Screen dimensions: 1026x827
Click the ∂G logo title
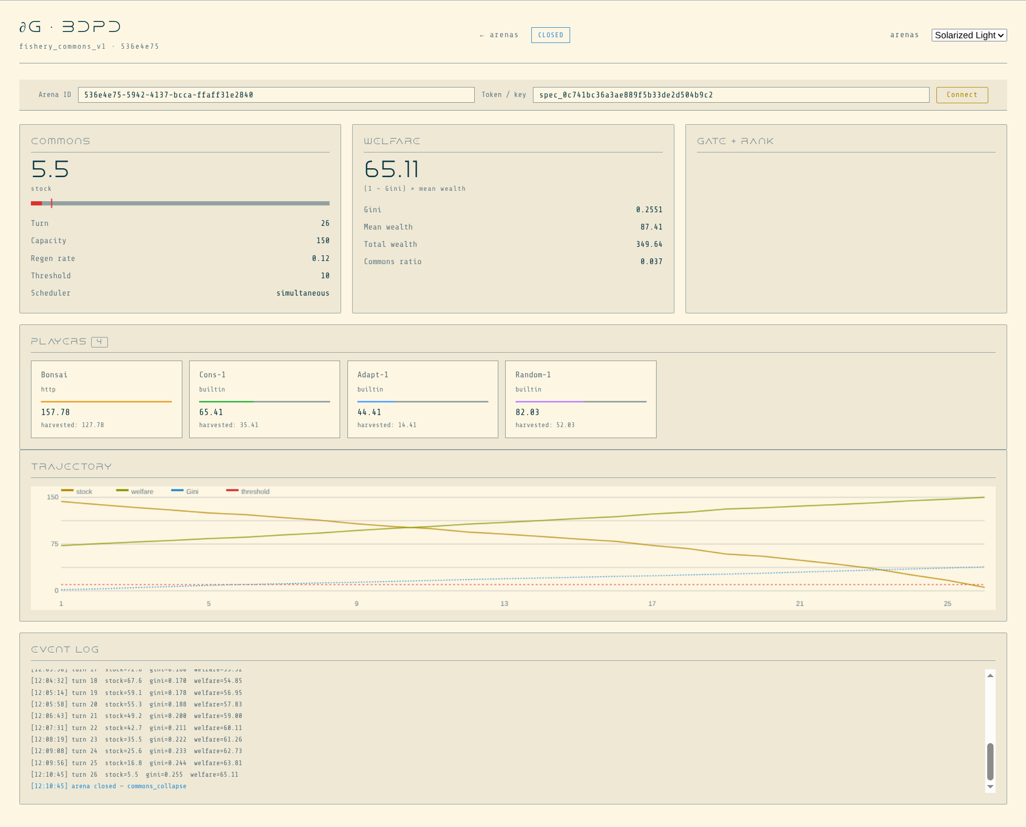70,27
